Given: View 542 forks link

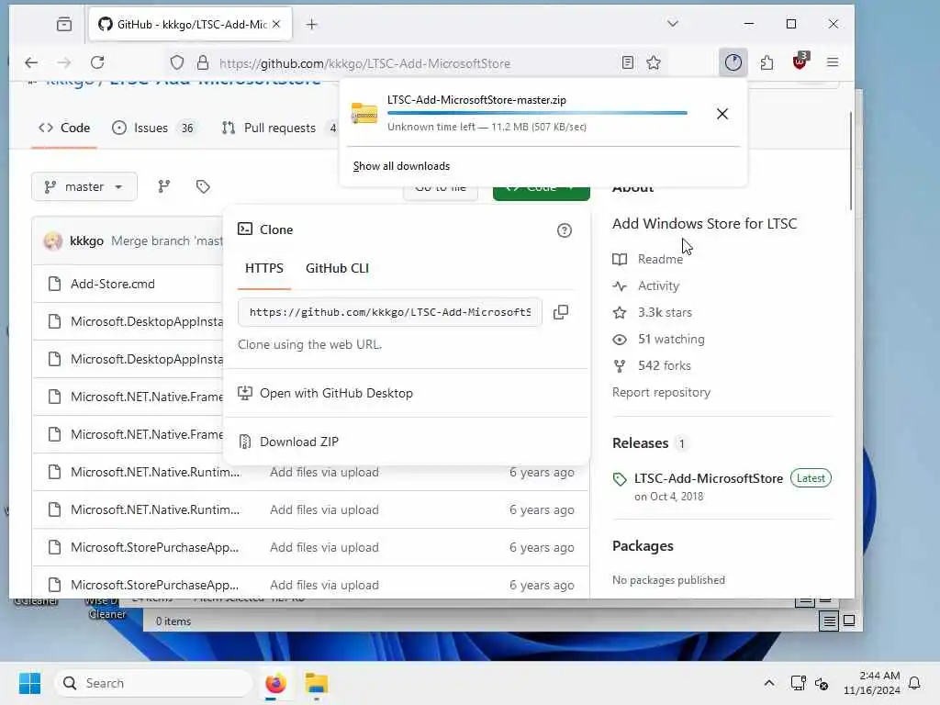Looking at the screenshot, I should 665,365.
